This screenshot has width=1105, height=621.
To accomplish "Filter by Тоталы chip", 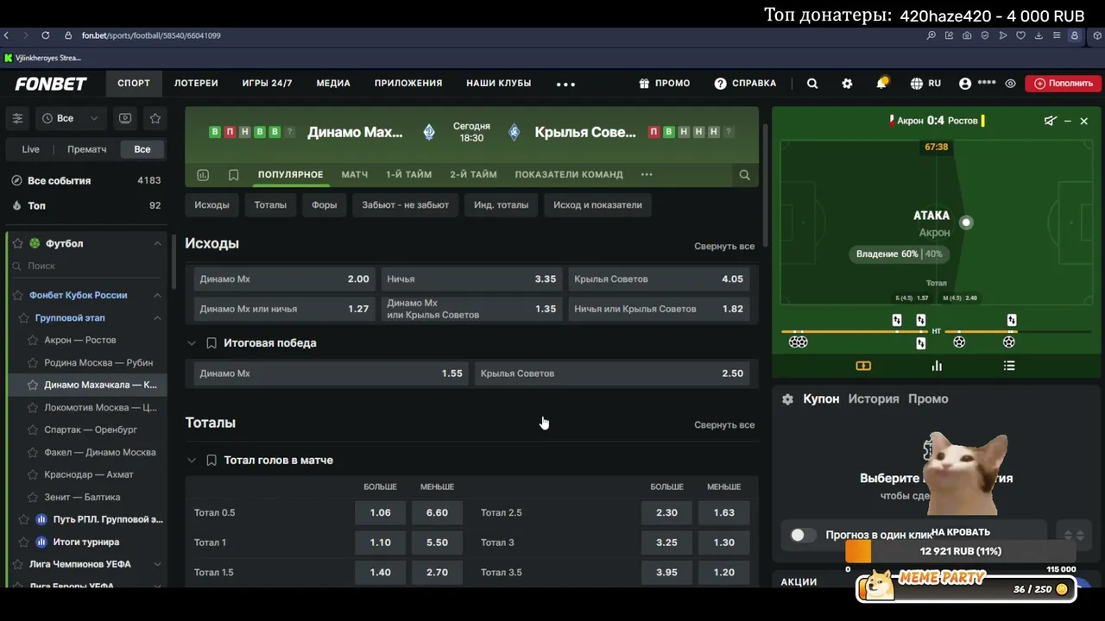I will (270, 205).
